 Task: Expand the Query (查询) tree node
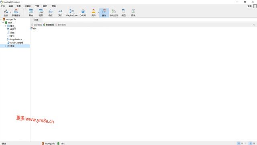(6, 46)
